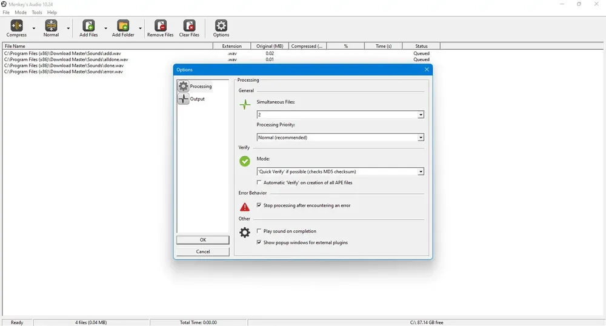Open the Compress mode dropdown arrow
Viewport: 606px width, 326px height.
coord(33,28)
